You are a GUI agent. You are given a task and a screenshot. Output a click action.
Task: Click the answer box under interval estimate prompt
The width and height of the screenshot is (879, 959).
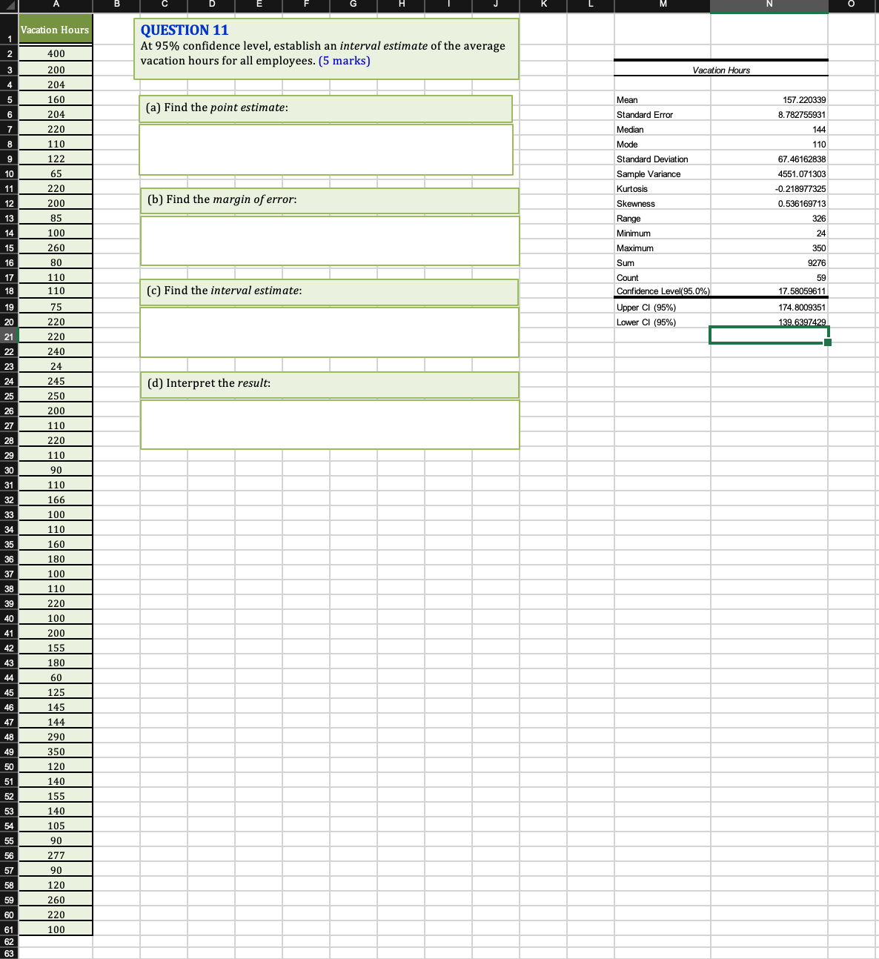tap(329, 332)
